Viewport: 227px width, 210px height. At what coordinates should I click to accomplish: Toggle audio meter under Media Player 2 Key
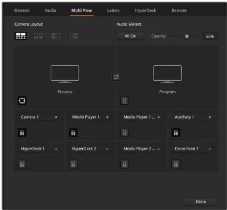pyautogui.click(x=124, y=164)
